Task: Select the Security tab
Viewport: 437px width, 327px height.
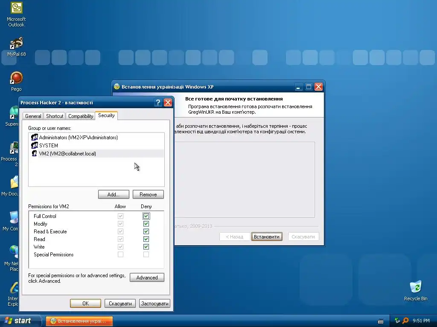Action: coord(106,115)
